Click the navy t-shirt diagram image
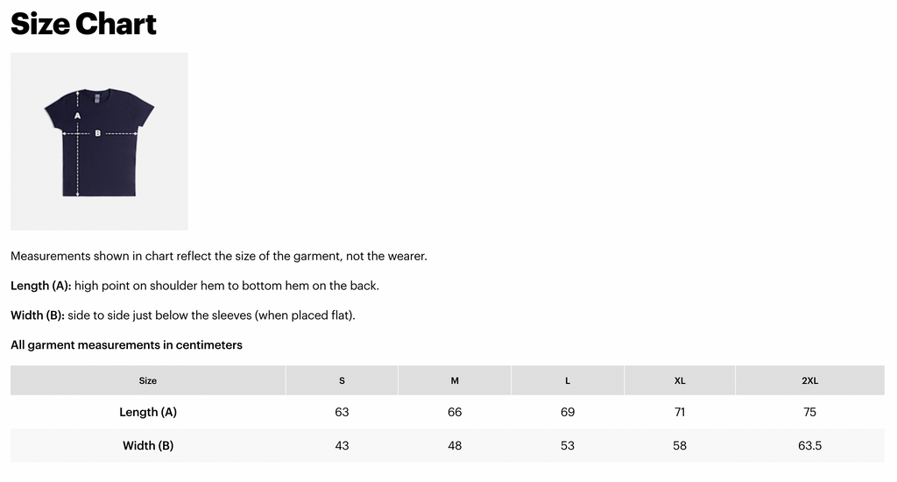This screenshot has width=897, height=482. click(x=99, y=141)
